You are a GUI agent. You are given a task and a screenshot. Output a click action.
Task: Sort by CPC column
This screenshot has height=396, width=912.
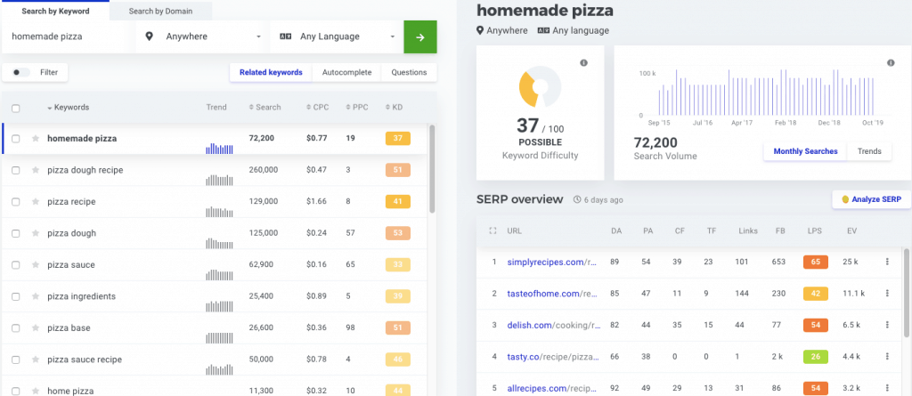click(x=317, y=108)
